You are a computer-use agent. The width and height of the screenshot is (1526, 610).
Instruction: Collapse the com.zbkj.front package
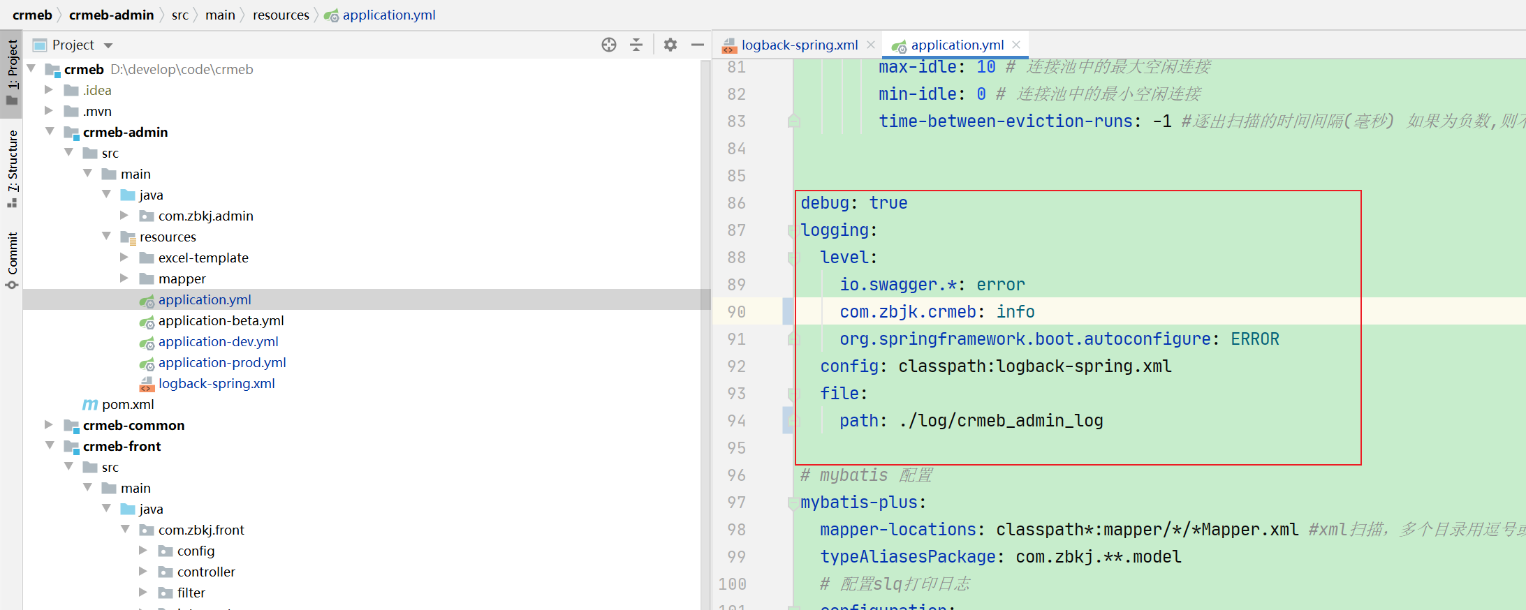[x=125, y=529]
